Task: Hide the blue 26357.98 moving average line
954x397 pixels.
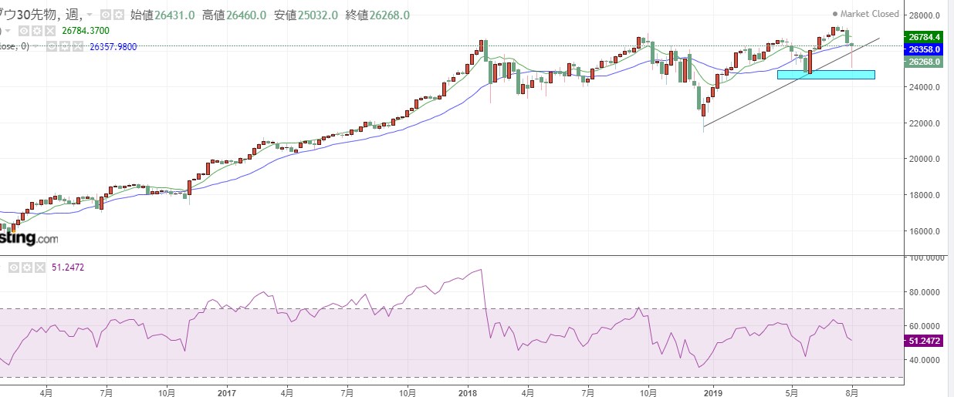Action: tap(52, 46)
